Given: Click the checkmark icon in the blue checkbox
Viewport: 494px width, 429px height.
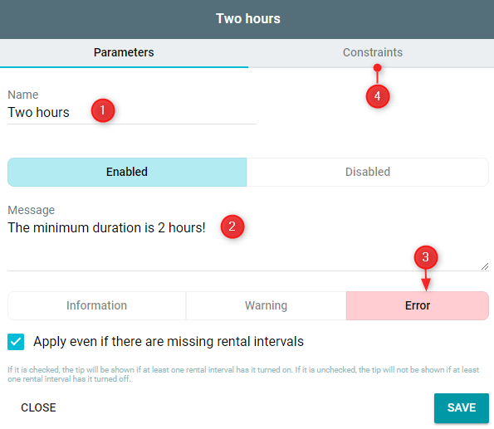Looking at the screenshot, I should click(x=16, y=342).
